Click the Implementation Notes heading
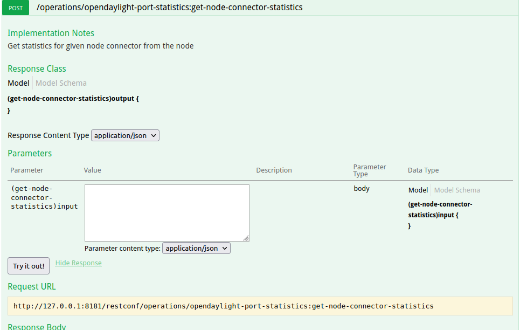Screen dimensions: 520x330 [x=51, y=33]
